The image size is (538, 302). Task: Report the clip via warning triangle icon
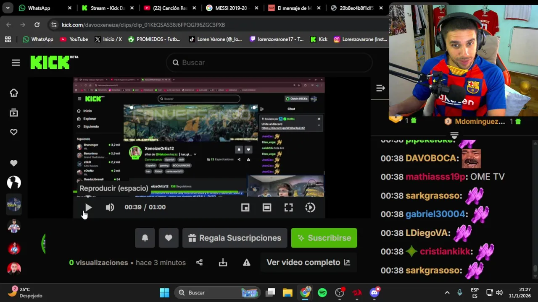pos(246,263)
